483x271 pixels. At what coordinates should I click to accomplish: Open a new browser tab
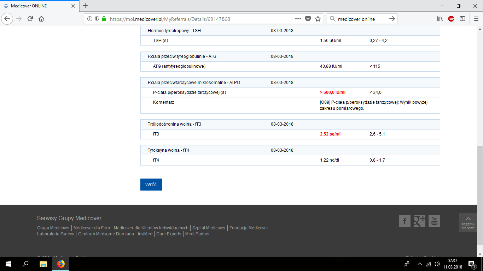[85, 6]
